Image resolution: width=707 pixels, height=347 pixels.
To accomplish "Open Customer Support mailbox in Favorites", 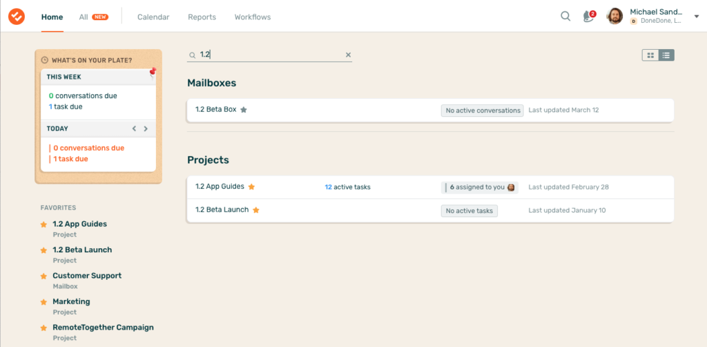I will pos(87,275).
